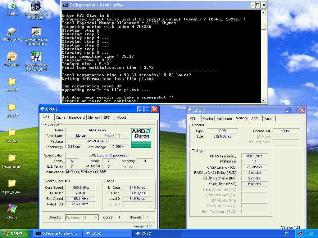Click the red shield tray icon
318x238 pixels.
tap(300, 233)
